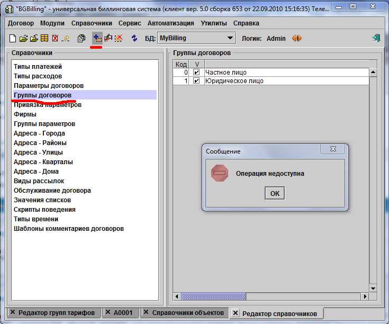Click the orange plug connection icon
This screenshot has width=389, height=324.
(x=297, y=38)
